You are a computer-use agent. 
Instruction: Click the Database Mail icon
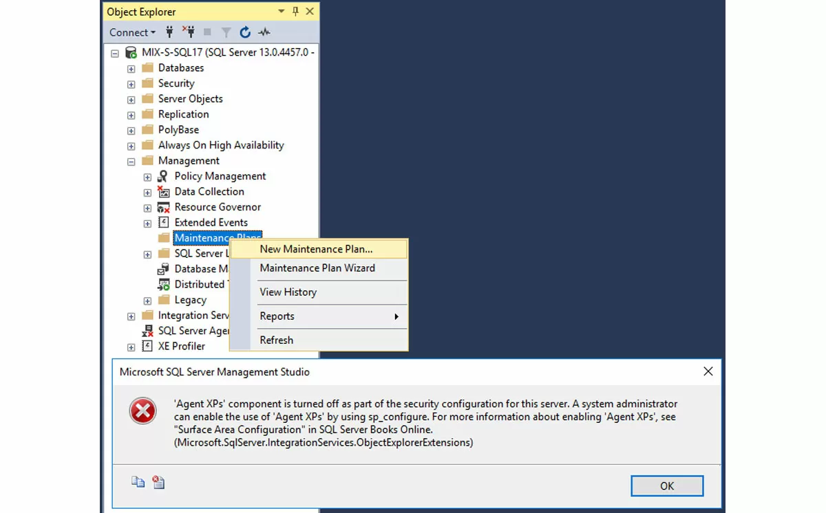pyautogui.click(x=163, y=269)
